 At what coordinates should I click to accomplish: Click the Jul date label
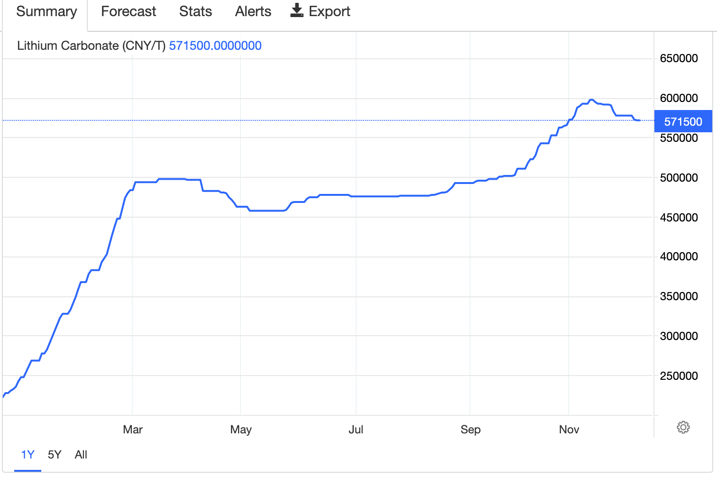(356, 430)
